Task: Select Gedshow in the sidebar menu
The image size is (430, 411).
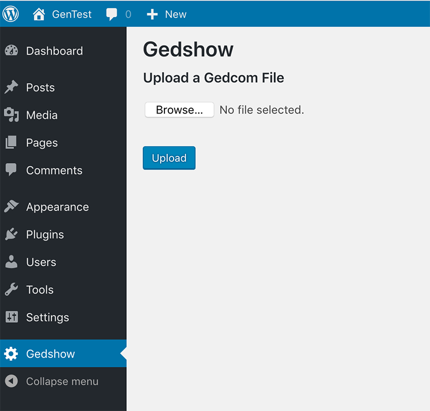Action: point(51,354)
